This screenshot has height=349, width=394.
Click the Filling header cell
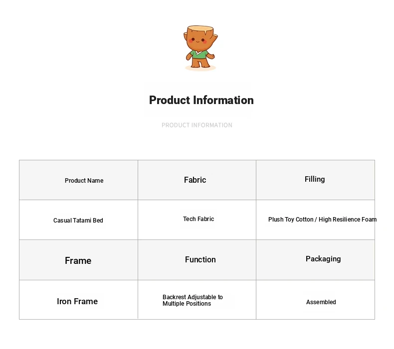[316, 180]
